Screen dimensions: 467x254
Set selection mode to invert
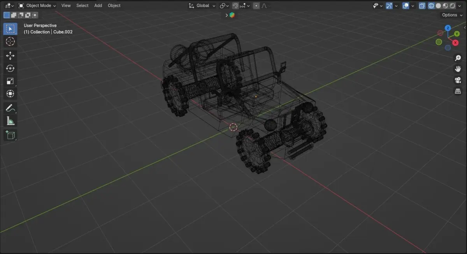coord(28,15)
